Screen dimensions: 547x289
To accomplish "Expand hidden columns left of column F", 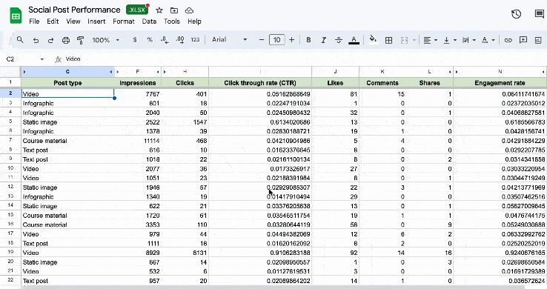I will pyautogui.click(x=118, y=72).
